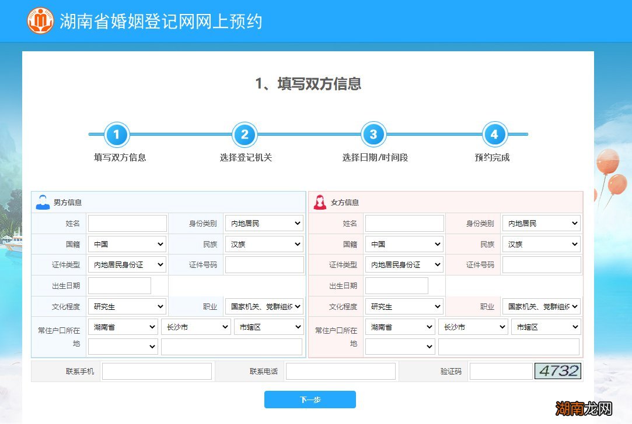This screenshot has height=424, width=632.
Task: Click the male 姓名 name input field
Action: pos(127,222)
